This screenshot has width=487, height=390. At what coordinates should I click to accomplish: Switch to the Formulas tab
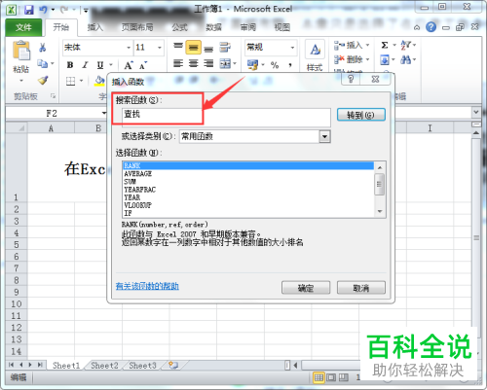[180, 27]
